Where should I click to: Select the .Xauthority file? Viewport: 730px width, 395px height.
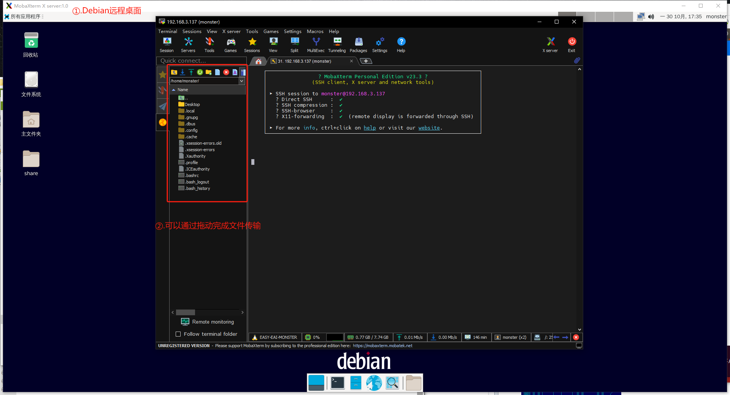pyautogui.click(x=192, y=156)
